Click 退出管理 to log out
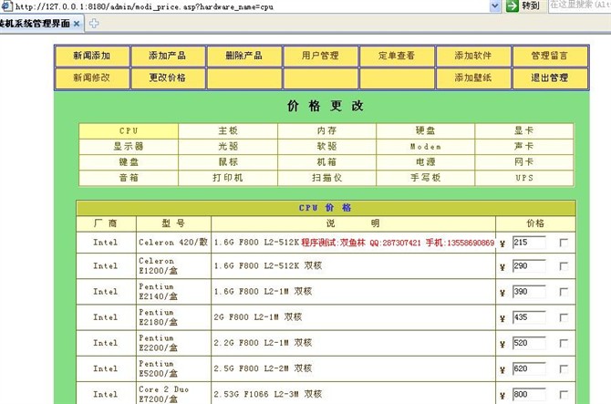The height and width of the screenshot is (404, 611). click(x=549, y=78)
